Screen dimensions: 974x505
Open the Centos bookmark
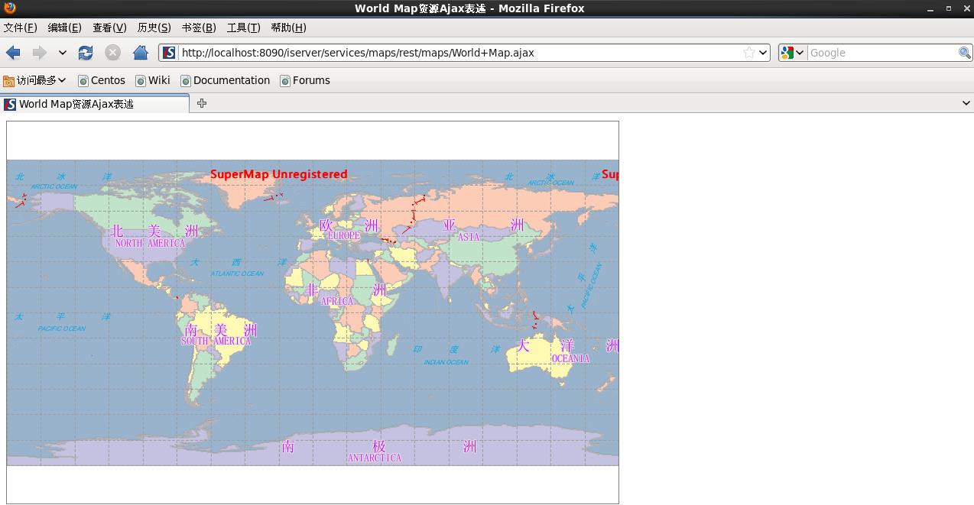pos(102,80)
